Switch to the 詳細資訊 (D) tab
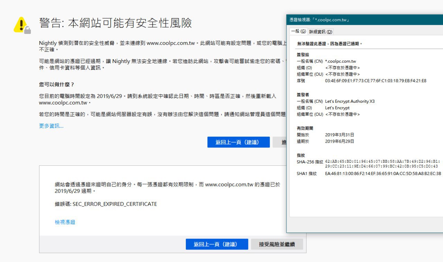Screen dimensions: 443x262 coord(320,31)
